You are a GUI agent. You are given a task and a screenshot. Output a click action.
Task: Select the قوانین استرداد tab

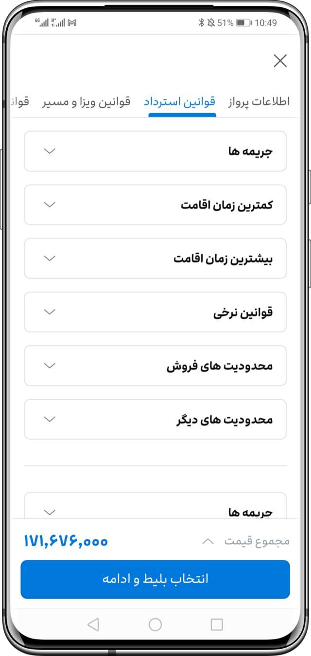(x=180, y=102)
